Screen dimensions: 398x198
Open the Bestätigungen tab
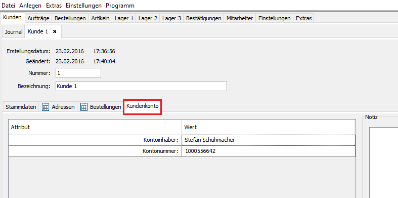click(x=204, y=18)
